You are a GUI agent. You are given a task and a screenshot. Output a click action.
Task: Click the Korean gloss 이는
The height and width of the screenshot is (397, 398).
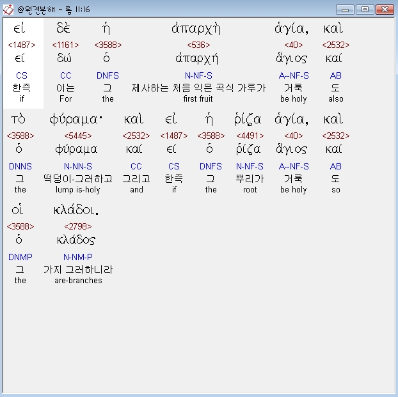click(x=65, y=88)
